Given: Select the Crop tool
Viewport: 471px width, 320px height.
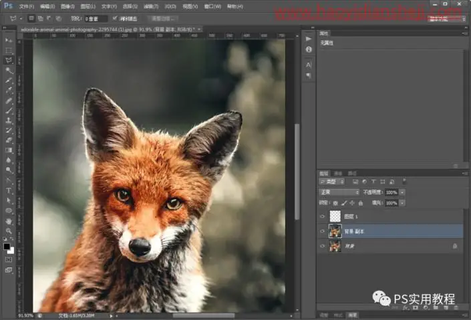Looking at the screenshot, I should [9, 80].
